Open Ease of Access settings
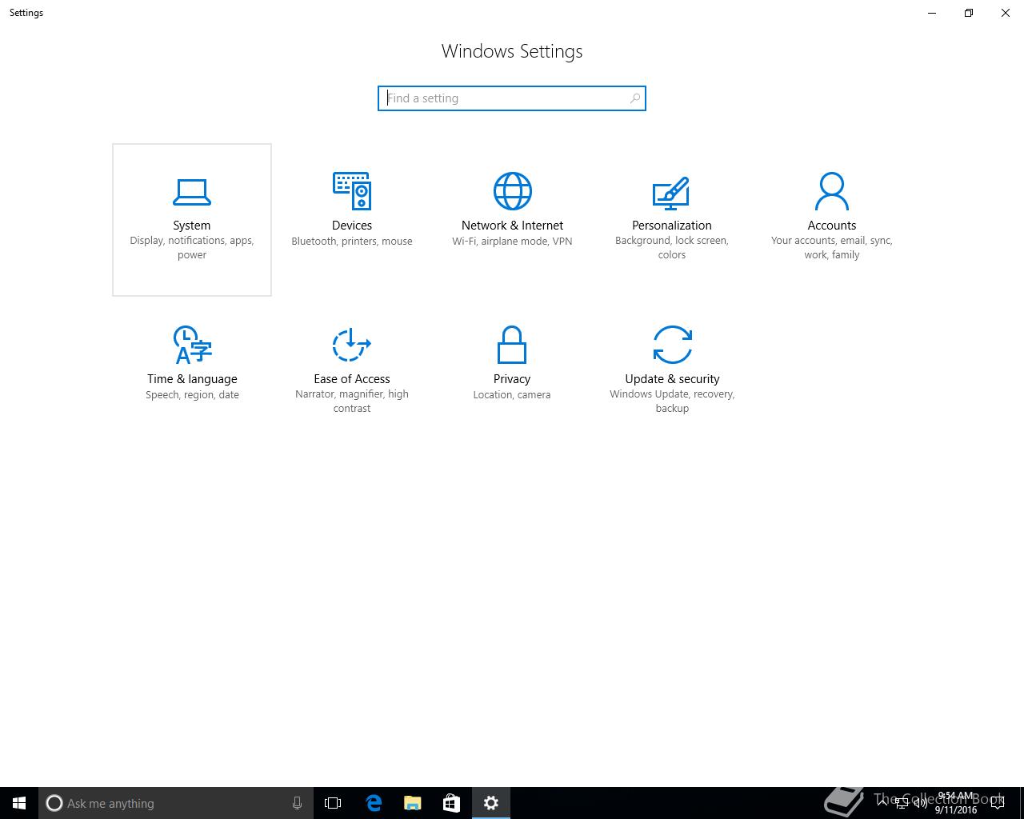Viewport: 1024px width, 819px height. point(352,374)
